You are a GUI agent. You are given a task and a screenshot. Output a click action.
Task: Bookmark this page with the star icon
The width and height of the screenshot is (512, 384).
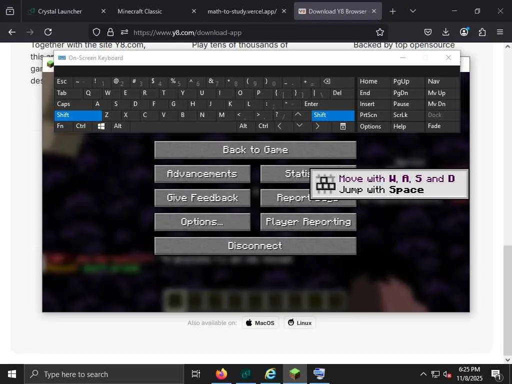tap(380, 32)
